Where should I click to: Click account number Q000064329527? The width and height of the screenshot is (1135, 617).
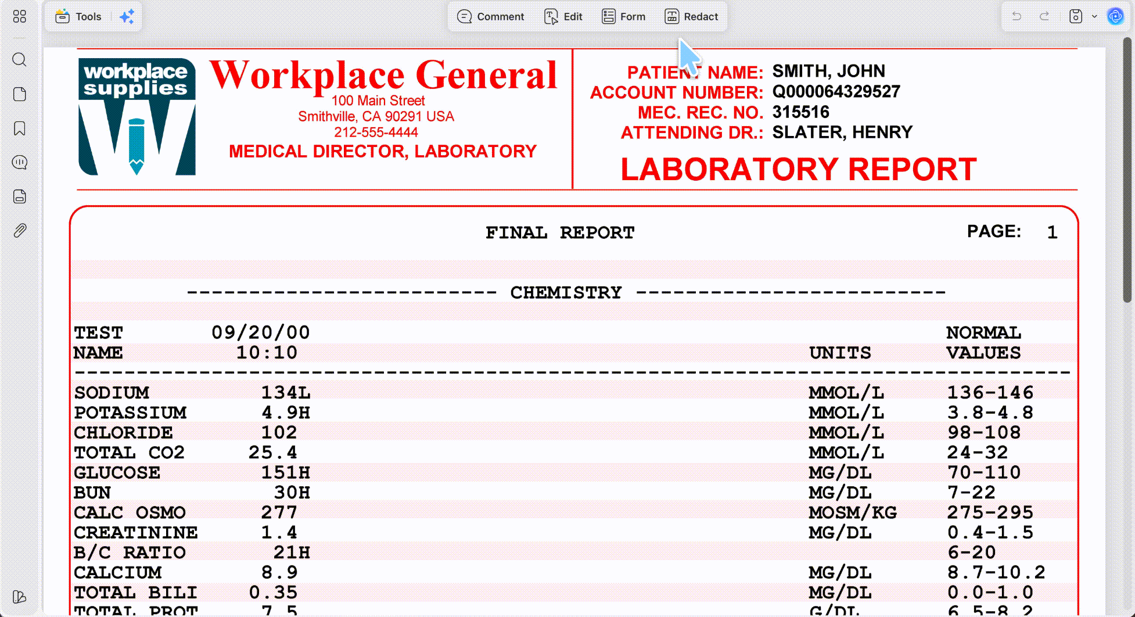pos(836,91)
